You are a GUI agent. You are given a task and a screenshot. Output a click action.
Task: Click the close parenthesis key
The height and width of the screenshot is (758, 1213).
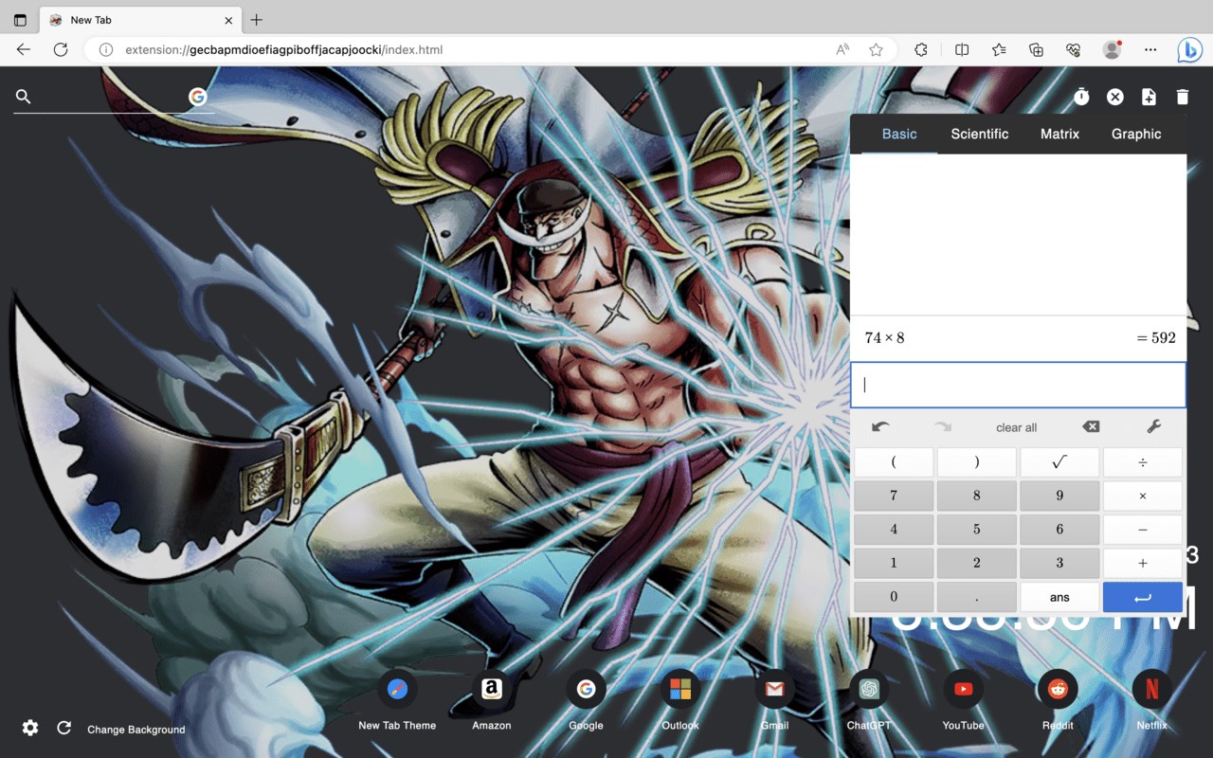tap(977, 462)
